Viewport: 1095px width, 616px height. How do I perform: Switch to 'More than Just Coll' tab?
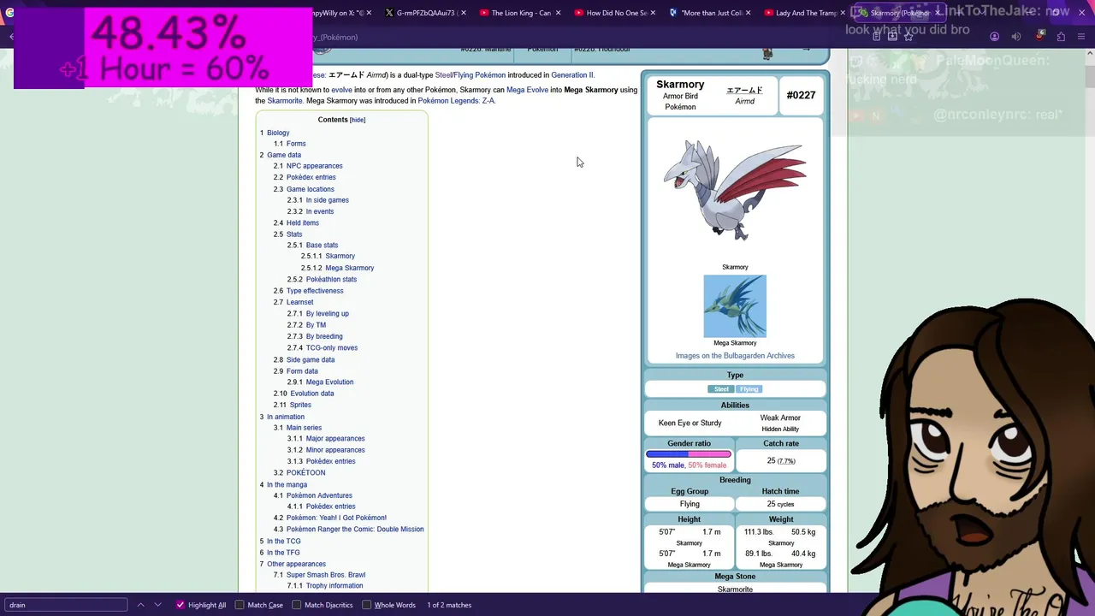point(706,13)
